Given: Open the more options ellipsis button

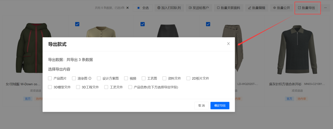Looking at the screenshot, I should 325,8.
